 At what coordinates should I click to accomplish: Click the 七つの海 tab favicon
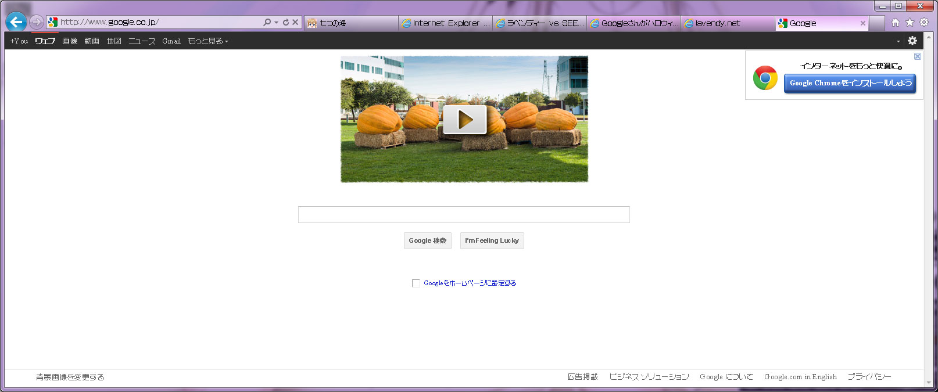[x=312, y=23]
